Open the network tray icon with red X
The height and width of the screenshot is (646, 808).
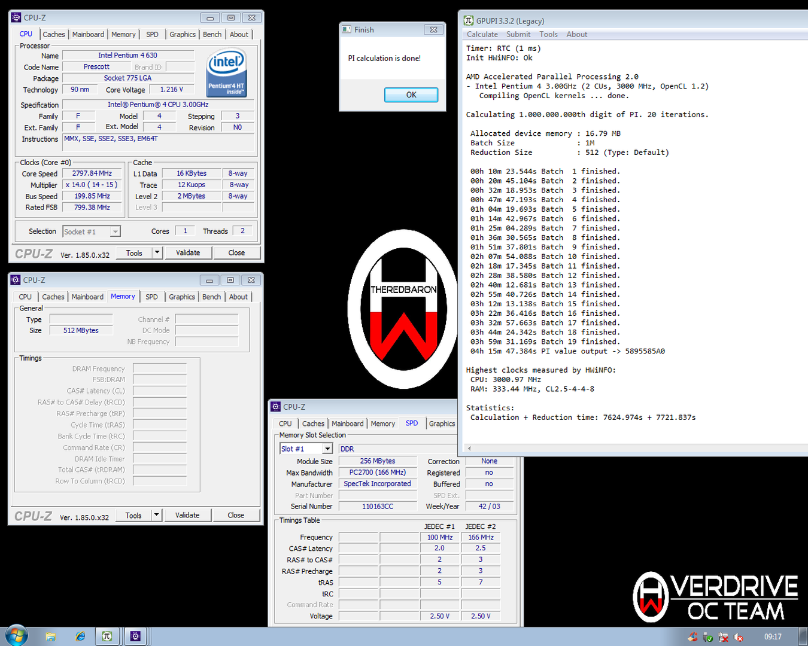(x=723, y=637)
